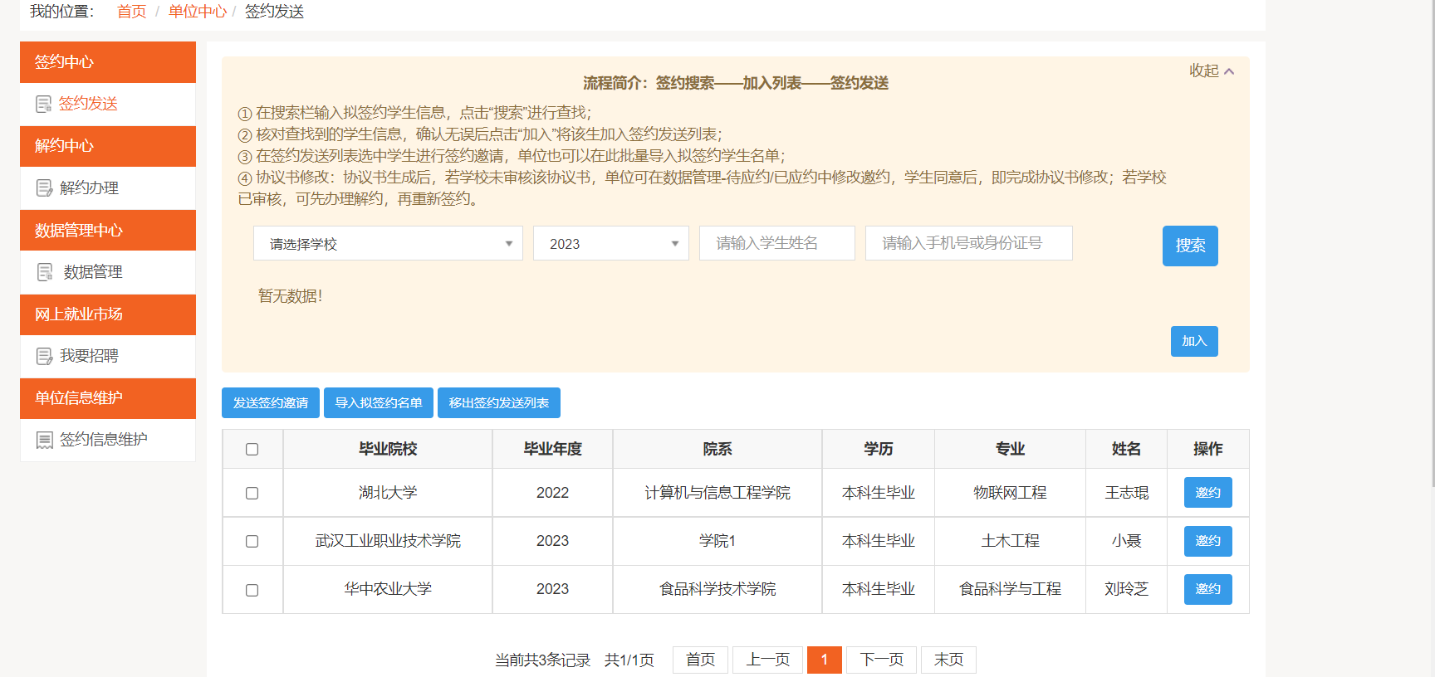Open the 请选择学校 school dropdown
Image resolution: width=1435 pixels, height=677 pixels.
(x=388, y=244)
